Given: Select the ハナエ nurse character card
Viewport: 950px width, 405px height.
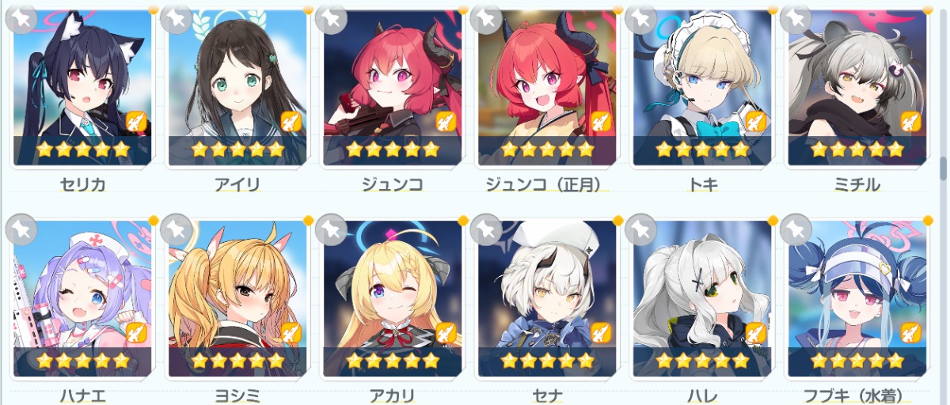Looking at the screenshot, I should (82, 299).
